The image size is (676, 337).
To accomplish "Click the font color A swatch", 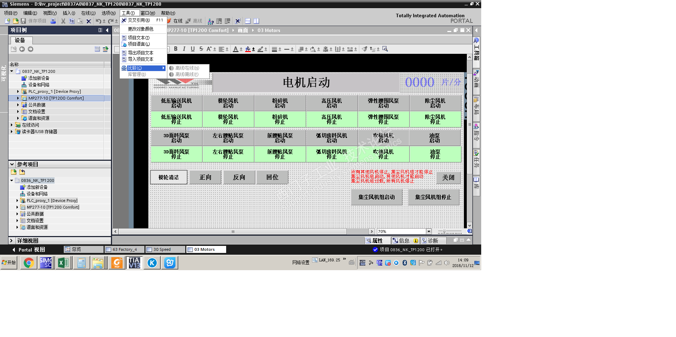I will coord(236,49).
